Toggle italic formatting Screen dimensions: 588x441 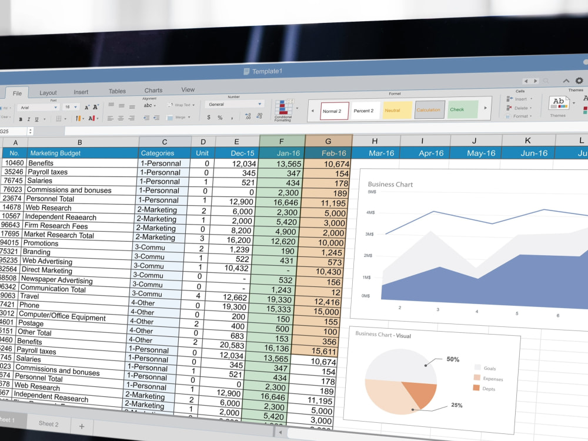pos(28,119)
